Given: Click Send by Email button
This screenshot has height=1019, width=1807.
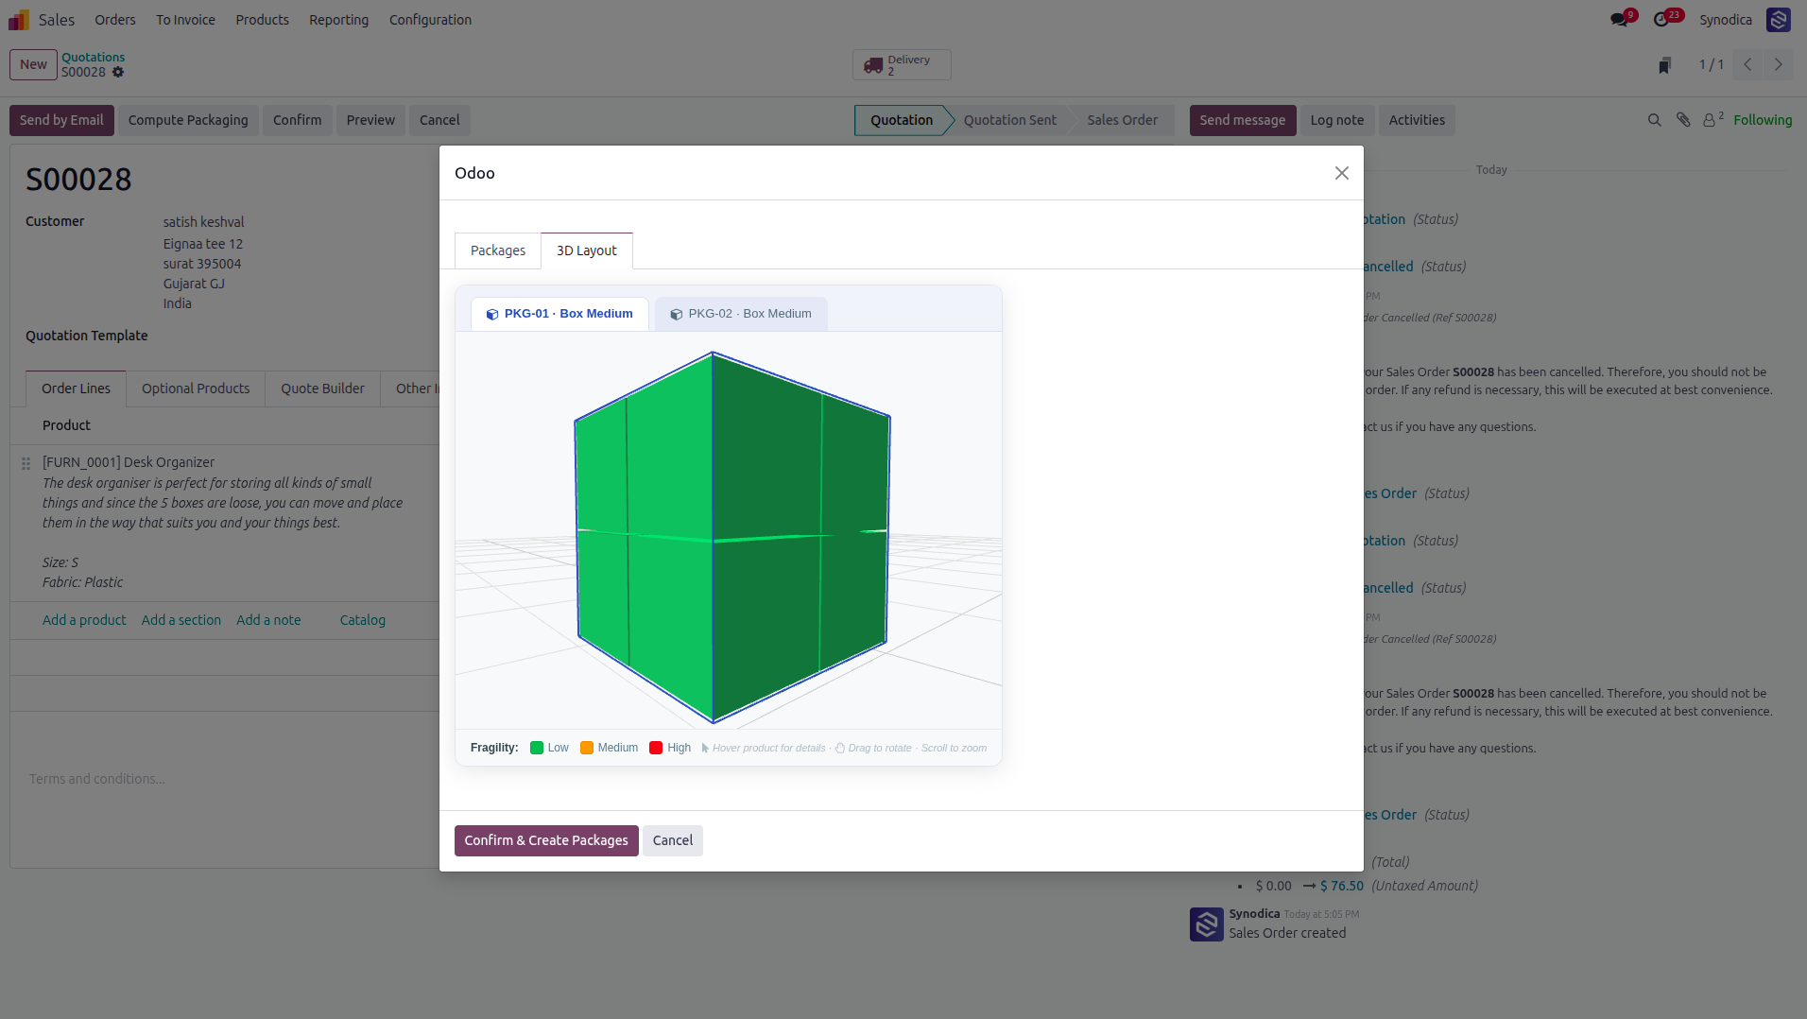Looking at the screenshot, I should click(x=61, y=120).
